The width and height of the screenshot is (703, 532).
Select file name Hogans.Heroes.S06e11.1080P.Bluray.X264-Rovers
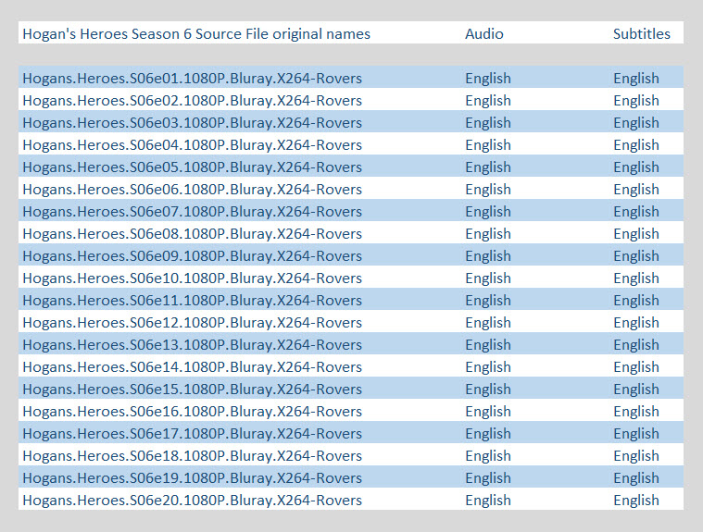pyautogui.click(x=193, y=301)
